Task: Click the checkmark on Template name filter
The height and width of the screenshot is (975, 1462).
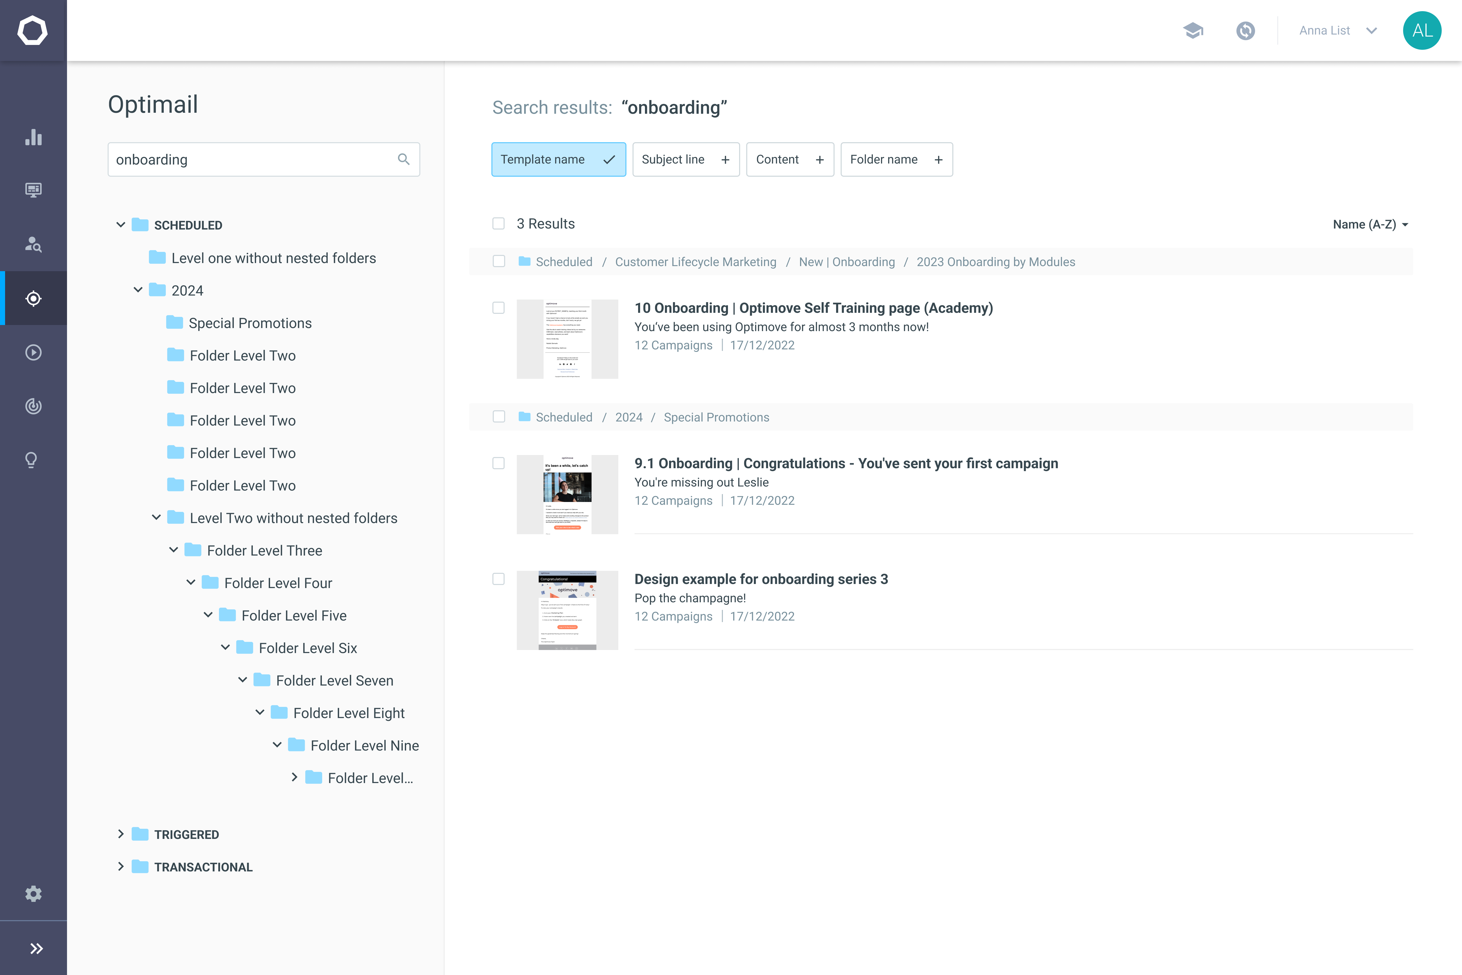Action: pos(609,160)
